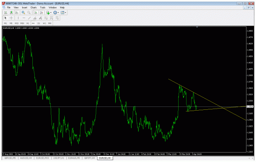This screenshot has height=162, width=256.
Task: Toggle chart auto scroll icon
Action: point(36,13)
